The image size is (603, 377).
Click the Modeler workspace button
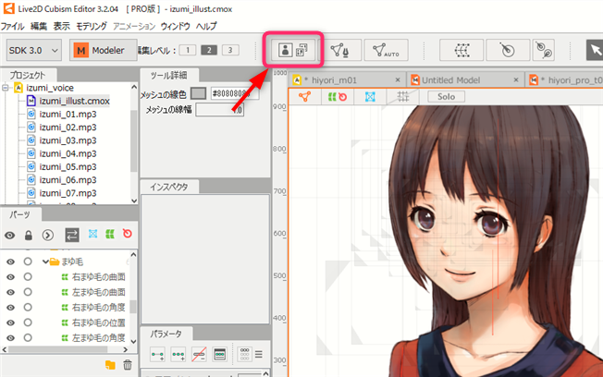(98, 49)
